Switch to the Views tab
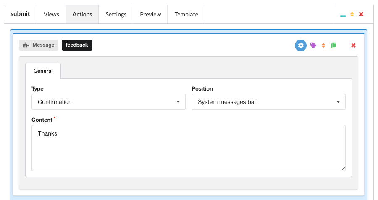 [51, 14]
